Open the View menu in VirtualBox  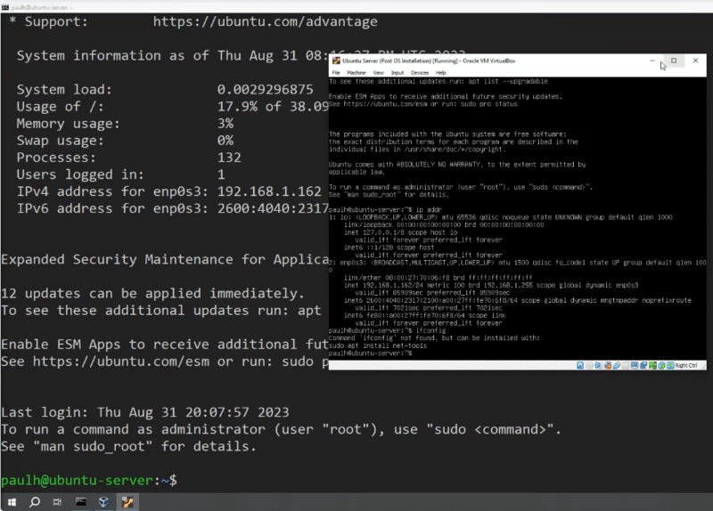tap(378, 72)
